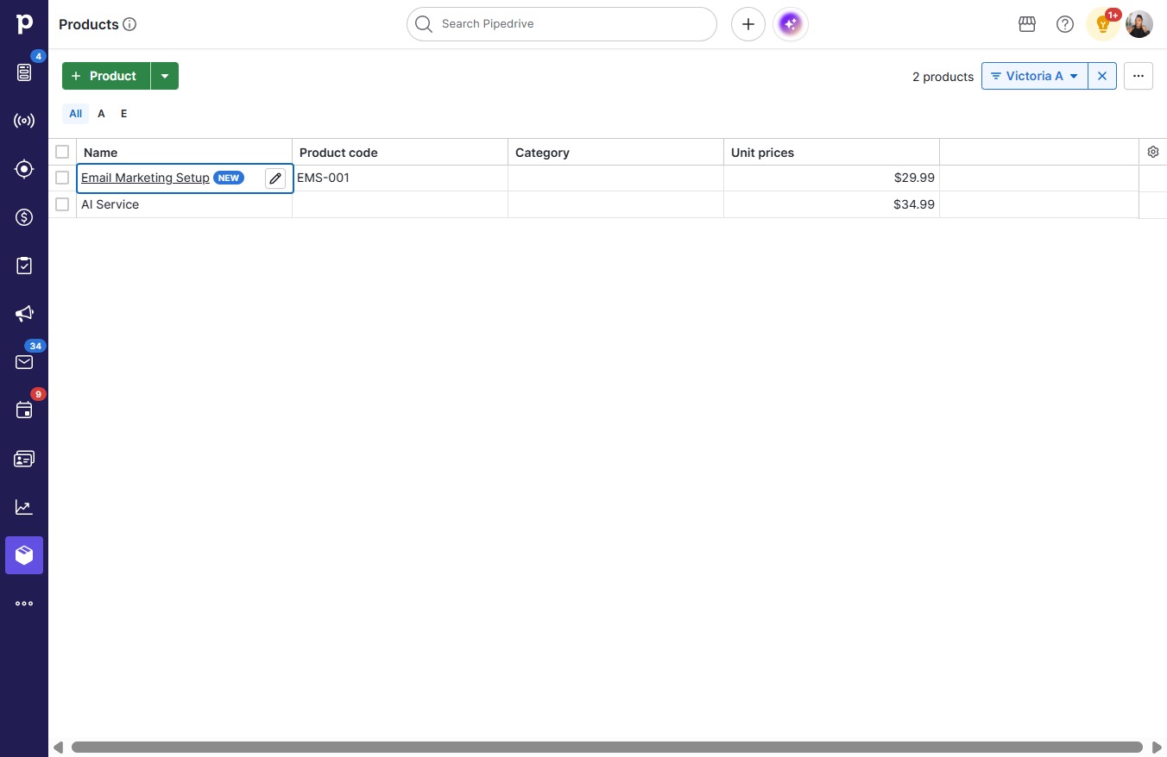Open the lightbulb tips icon
1167x757 pixels.
pos(1103,24)
